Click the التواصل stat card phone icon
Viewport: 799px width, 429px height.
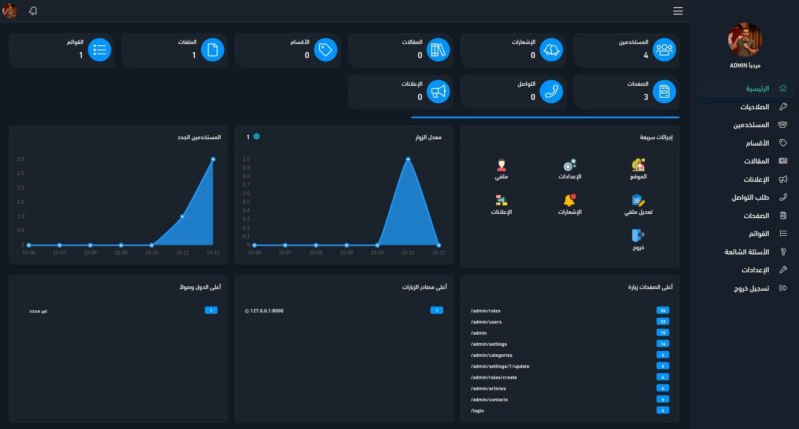[x=551, y=91]
